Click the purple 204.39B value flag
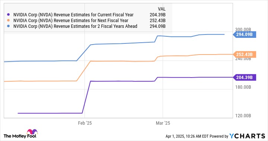This screenshot has height=141, width=268. coord(245,78)
